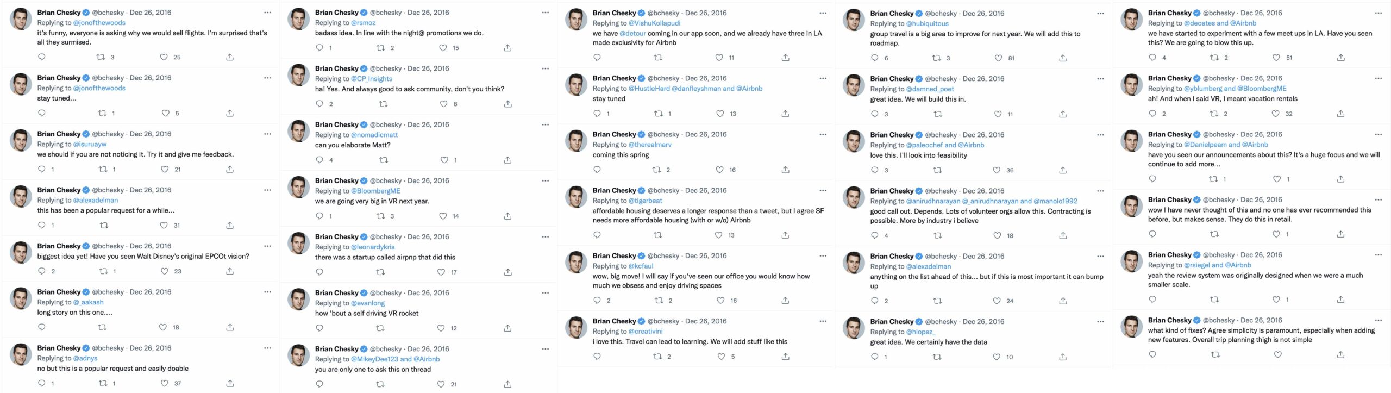This screenshot has height=393, width=1391.
Task: Reply to the group travel roadmap tweet
Action: [874, 58]
